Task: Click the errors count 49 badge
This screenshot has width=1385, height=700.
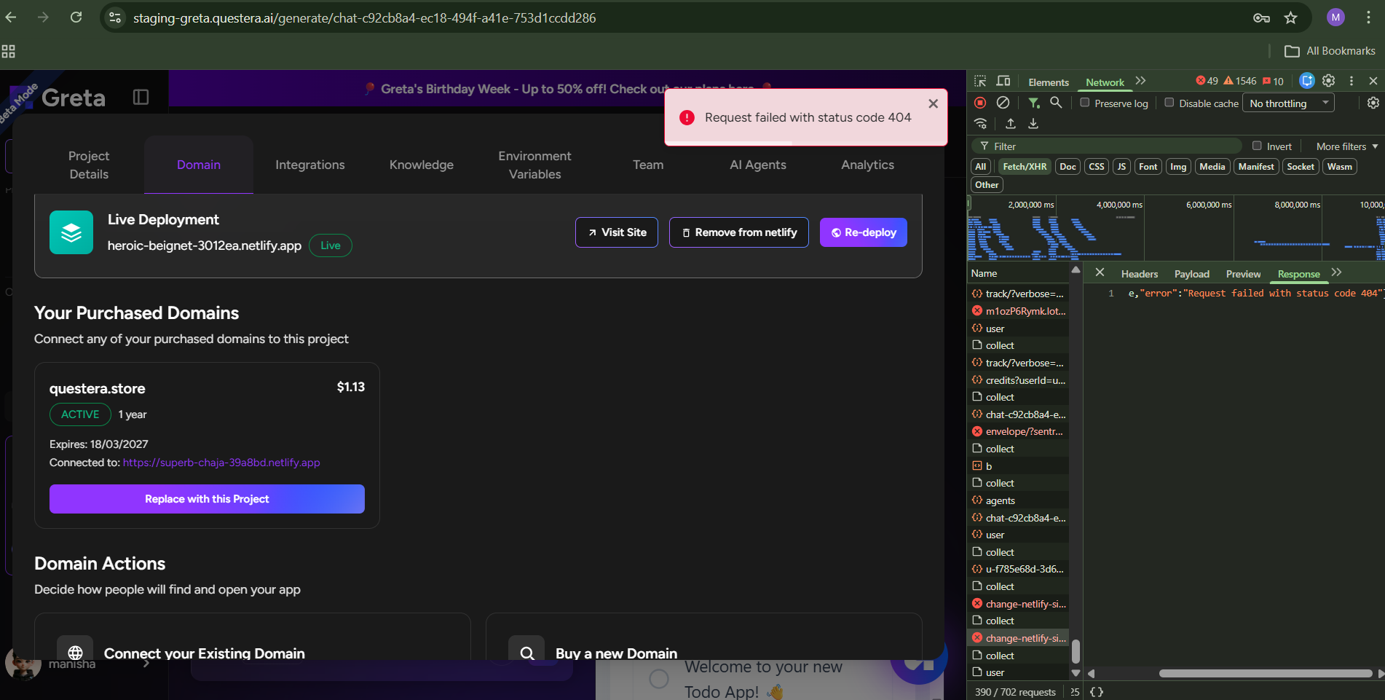Action: click(1207, 81)
